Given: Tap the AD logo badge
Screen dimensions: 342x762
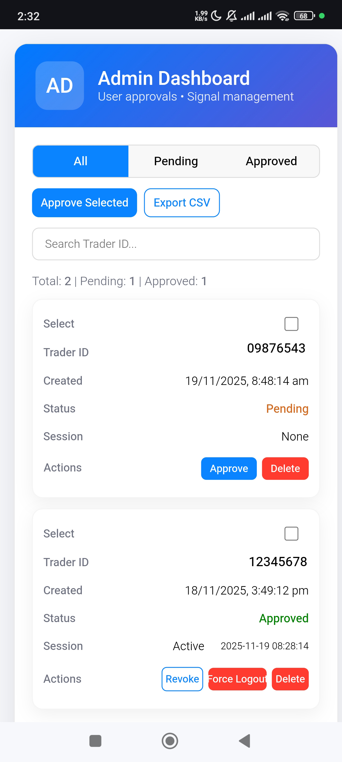Looking at the screenshot, I should tap(60, 85).
